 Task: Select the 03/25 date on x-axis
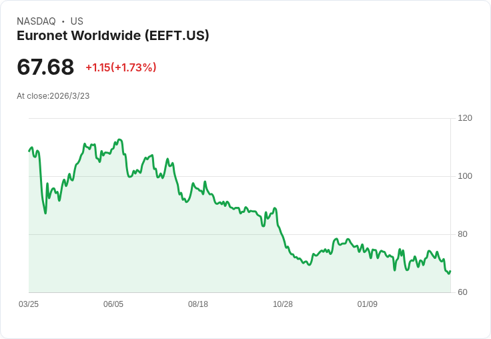tap(29, 304)
